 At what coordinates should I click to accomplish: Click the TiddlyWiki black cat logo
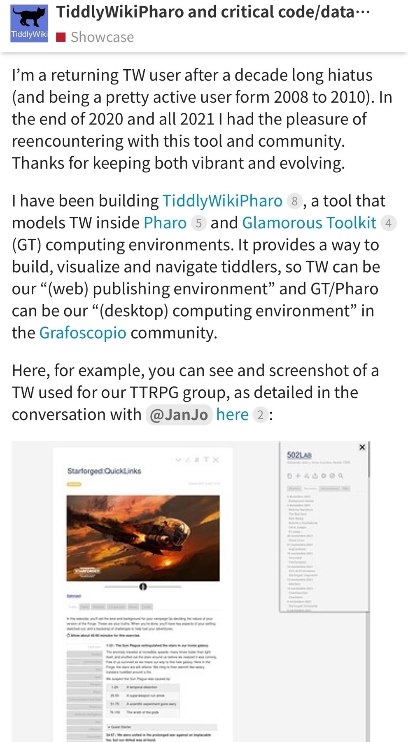tap(29, 23)
